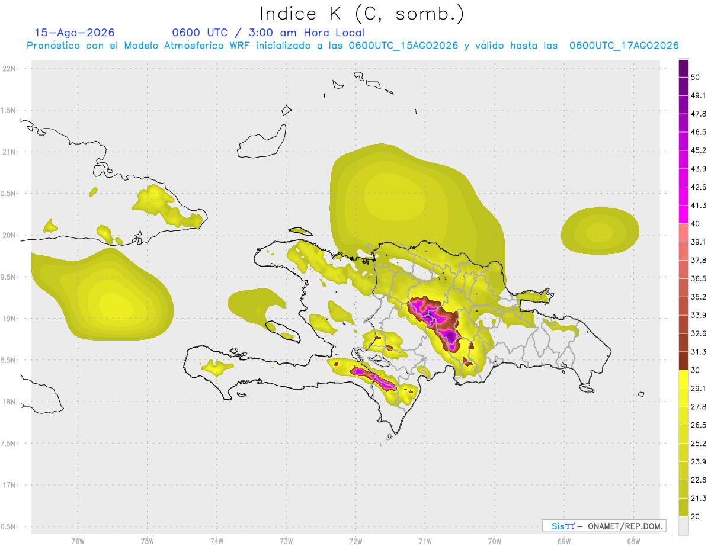Click the '76W' longitude label
Viewport: 711px width, 549px height.
click(78, 541)
